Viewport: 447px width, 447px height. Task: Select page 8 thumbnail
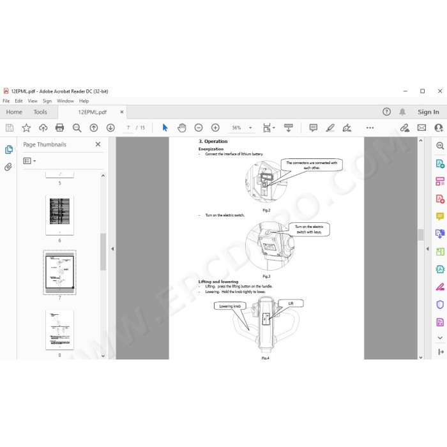pyautogui.click(x=59, y=330)
